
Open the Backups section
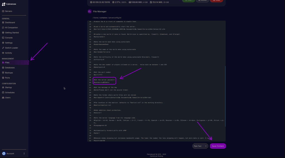8,73
